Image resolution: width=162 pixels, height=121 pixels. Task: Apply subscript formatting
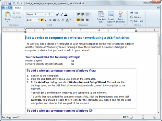click(59, 20)
